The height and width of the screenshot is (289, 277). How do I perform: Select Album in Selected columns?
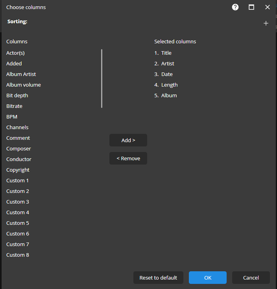(x=169, y=95)
